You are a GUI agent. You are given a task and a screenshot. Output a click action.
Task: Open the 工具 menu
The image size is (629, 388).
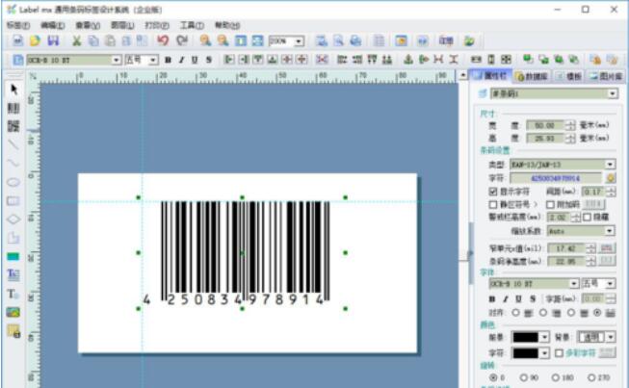point(192,25)
